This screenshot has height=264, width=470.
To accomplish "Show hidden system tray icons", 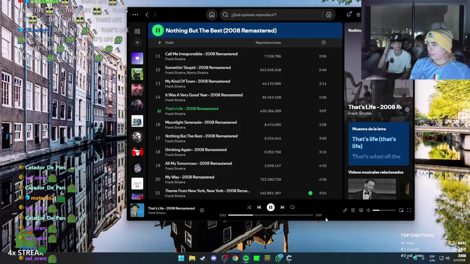I will (x=407, y=258).
